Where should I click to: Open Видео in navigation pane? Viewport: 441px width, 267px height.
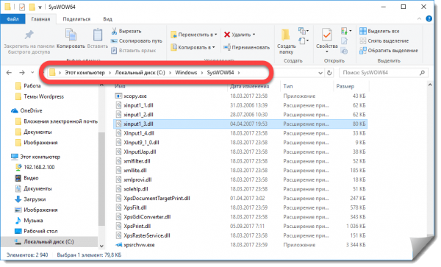pyautogui.click(x=31, y=178)
